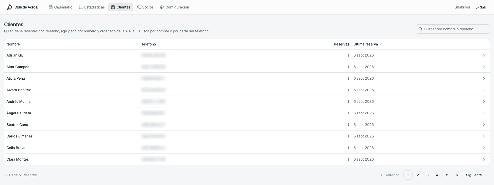Click the chevron for Carlos Jiménez
Image resolution: width=494 pixels, height=185 pixels.
(484, 136)
